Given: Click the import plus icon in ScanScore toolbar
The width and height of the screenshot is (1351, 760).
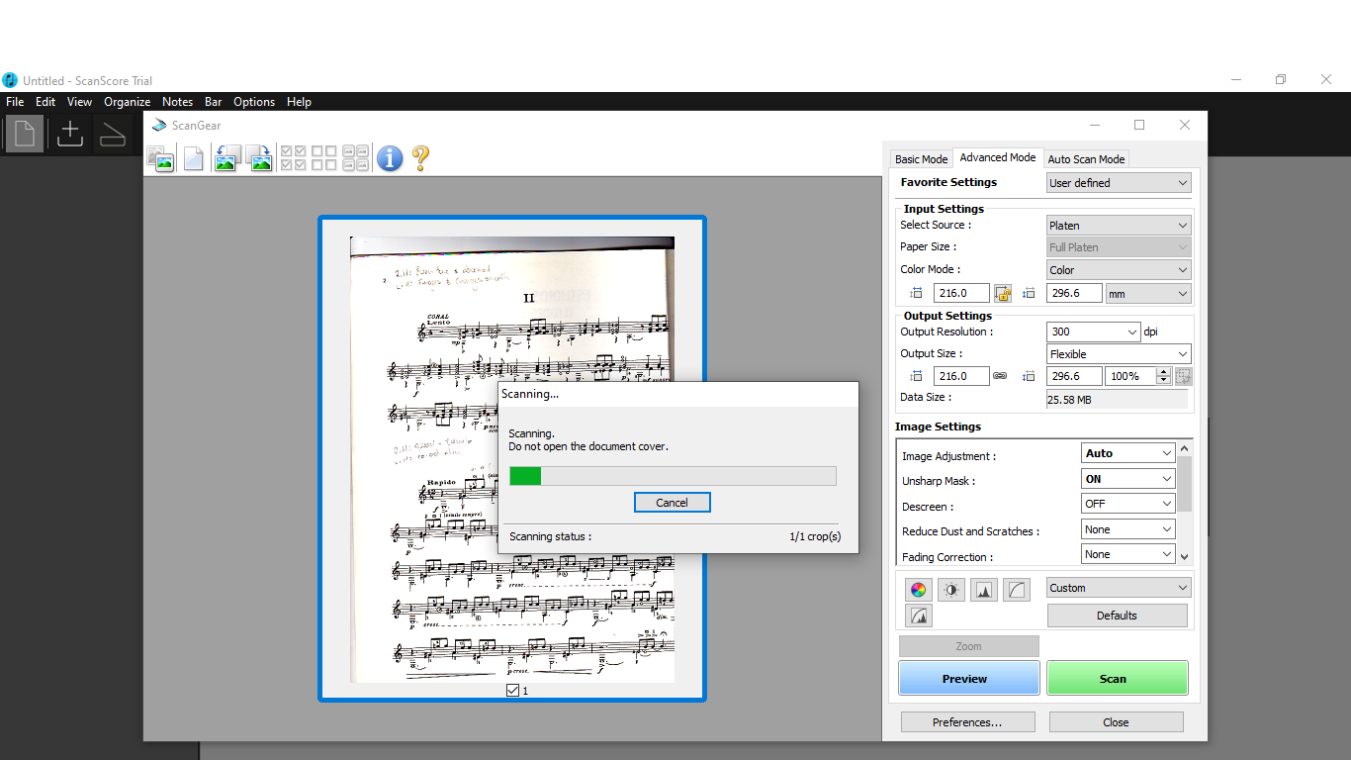Looking at the screenshot, I should (x=69, y=133).
